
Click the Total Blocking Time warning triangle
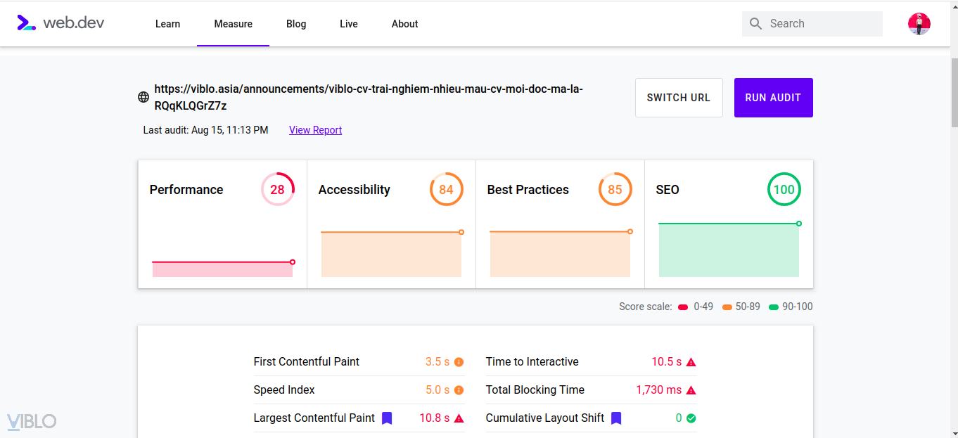[691, 390]
